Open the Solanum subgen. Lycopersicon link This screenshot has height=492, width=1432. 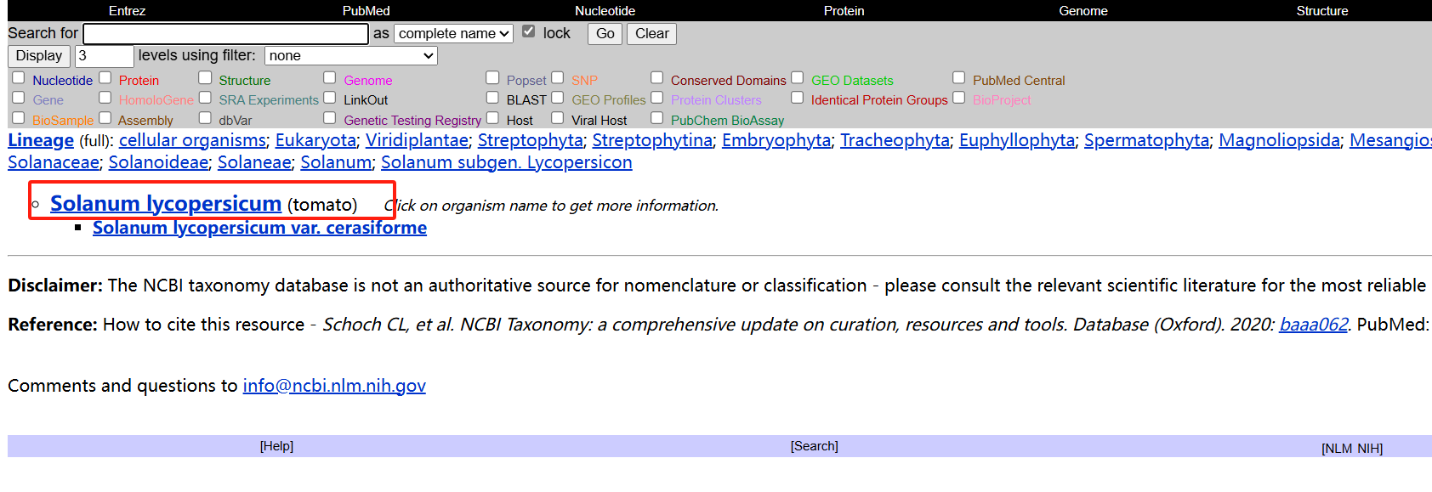(x=506, y=162)
